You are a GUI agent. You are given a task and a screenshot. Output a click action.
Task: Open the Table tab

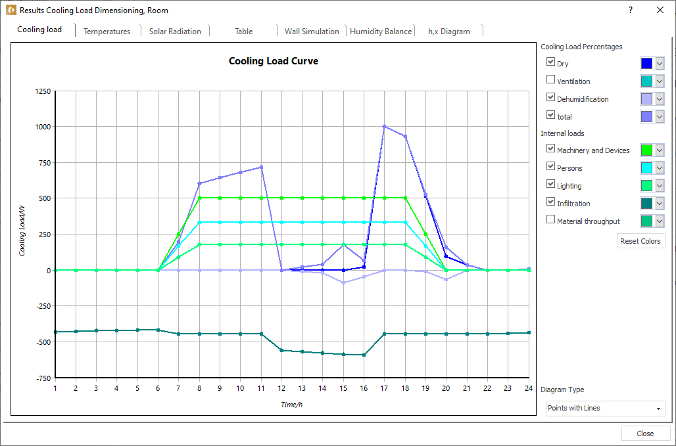(243, 32)
